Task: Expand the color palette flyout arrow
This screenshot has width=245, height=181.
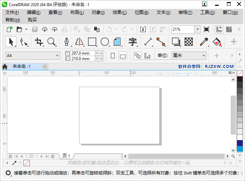Action: click(240, 54)
